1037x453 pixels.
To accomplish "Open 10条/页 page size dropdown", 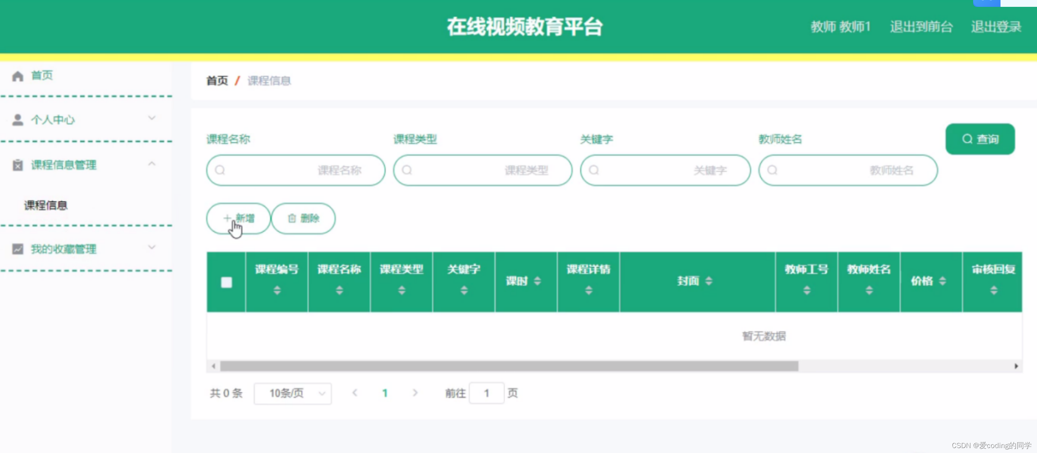I will click(293, 393).
